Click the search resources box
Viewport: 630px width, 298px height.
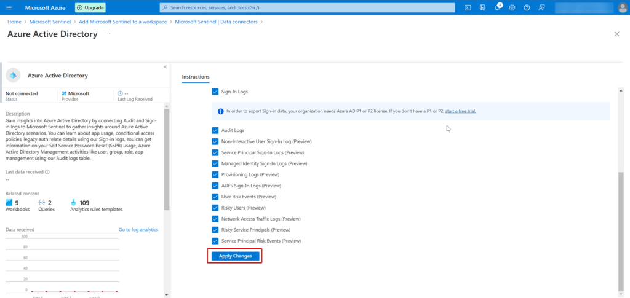click(308, 7)
